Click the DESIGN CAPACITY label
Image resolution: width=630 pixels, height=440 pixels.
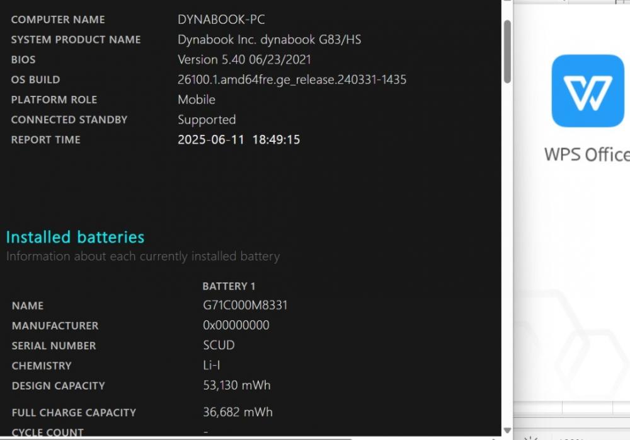pyautogui.click(x=58, y=386)
